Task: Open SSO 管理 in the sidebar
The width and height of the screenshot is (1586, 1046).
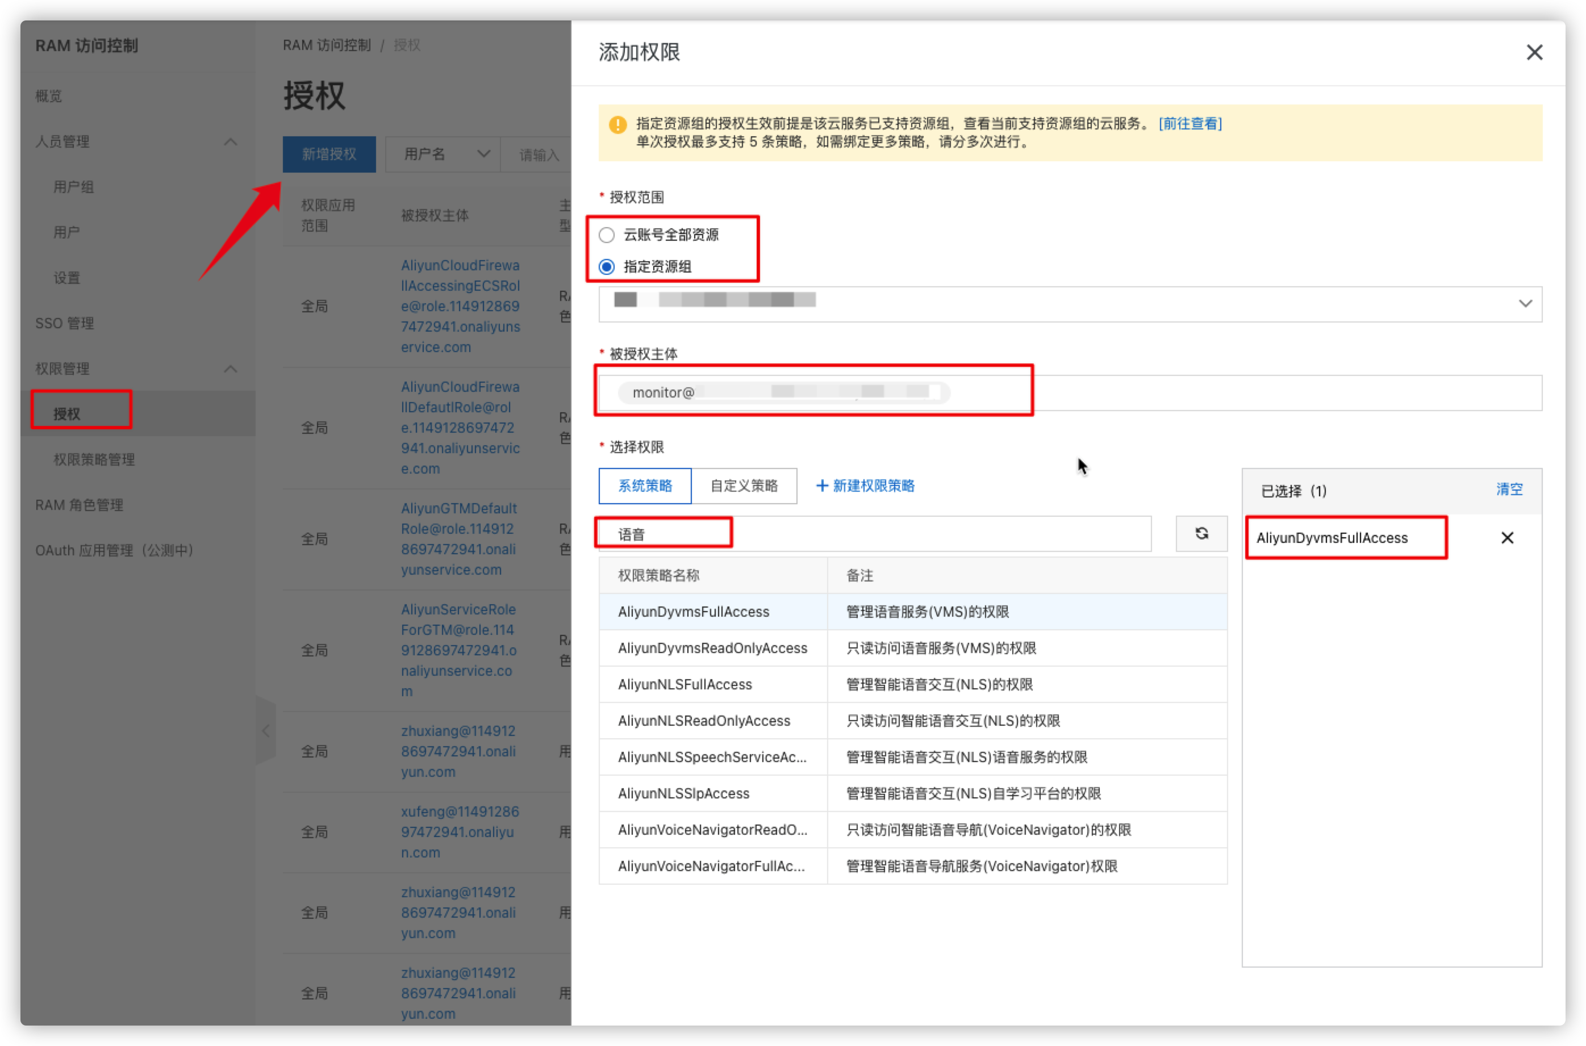Action: click(x=64, y=323)
